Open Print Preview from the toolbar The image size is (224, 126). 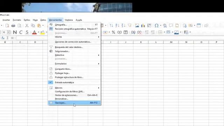point(20,26)
